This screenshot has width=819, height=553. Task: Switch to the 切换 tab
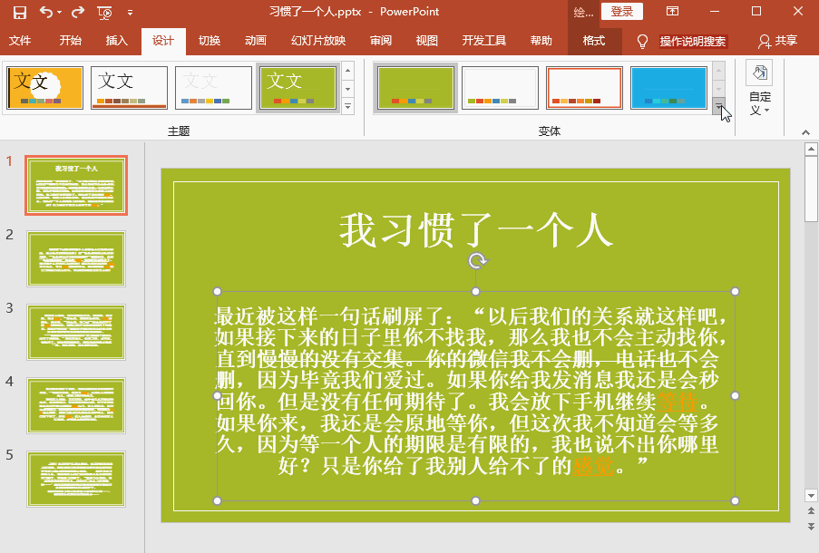pos(210,41)
